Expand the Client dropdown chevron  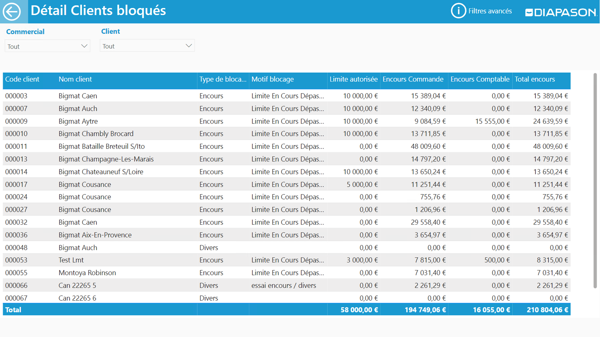[189, 46]
